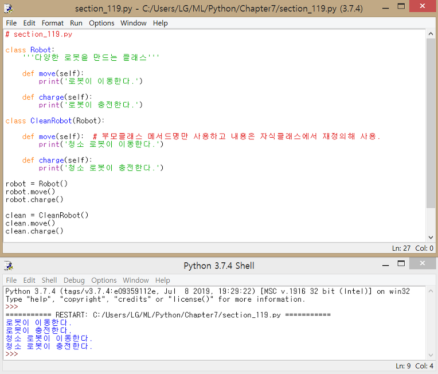Click the IDLE icon in editor title bar
The height and width of the screenshot is (374, 438).
point(9,9)
